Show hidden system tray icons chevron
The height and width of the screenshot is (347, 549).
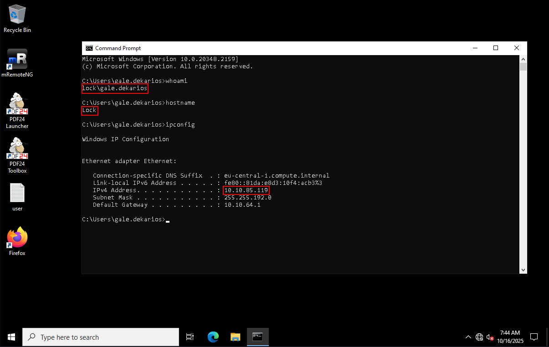tap(468, 337)
